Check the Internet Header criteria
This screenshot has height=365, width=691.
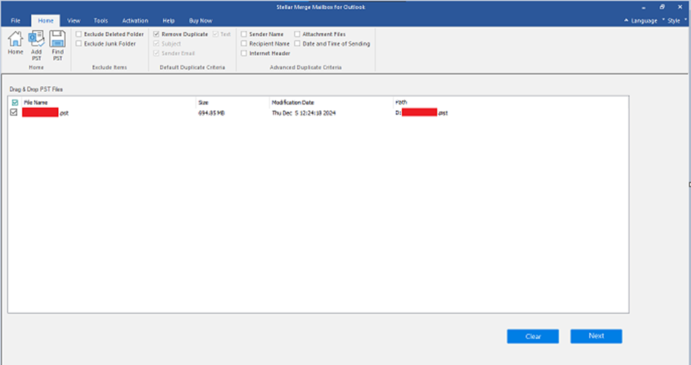click(x=244, y=53)
